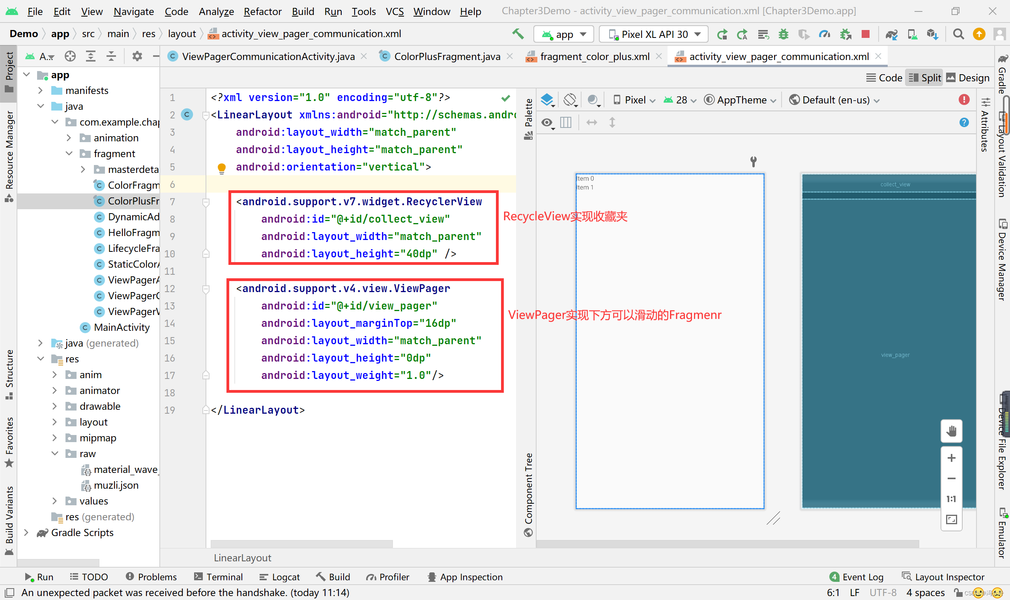Click the design surface layers icon
The width and height of the screenshot is (1010, 600).
pyautogui.click(x=548, y=99)
